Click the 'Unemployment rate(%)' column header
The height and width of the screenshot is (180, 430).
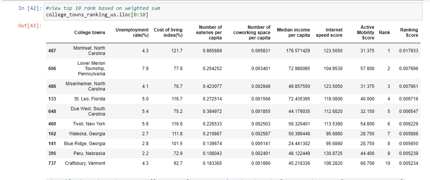tap(132, 33)
